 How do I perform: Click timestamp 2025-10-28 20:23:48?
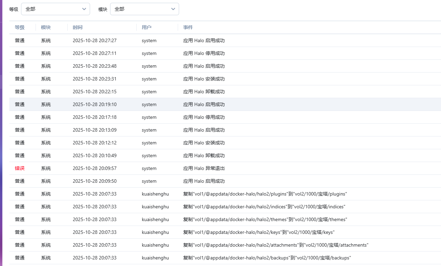pyautogui.click(x=95, y=66)
